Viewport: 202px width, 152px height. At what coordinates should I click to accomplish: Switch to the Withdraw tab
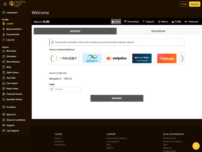158,31
